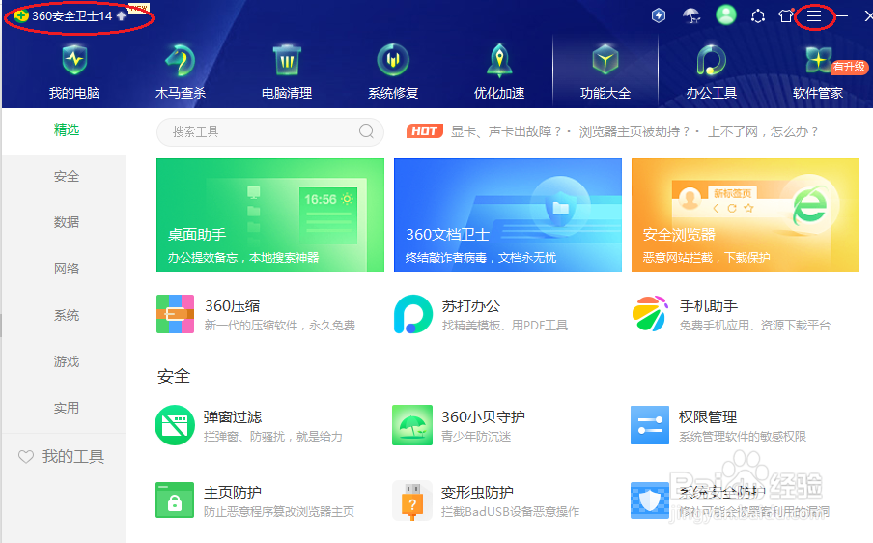Click the 360安全卫士14 upgrade arrow
Screen dimensions: 873x543
point(122,16)
